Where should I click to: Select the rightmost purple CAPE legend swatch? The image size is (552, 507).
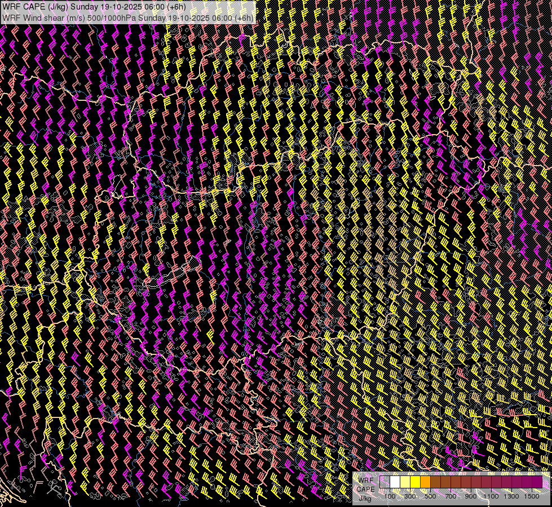point(537,482)
